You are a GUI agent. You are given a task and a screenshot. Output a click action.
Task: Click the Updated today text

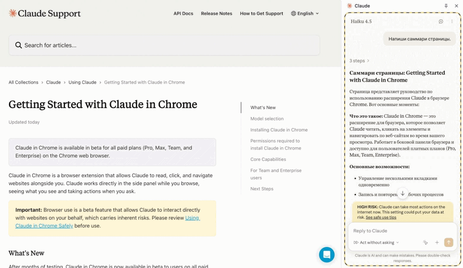(x=24, y=122)
